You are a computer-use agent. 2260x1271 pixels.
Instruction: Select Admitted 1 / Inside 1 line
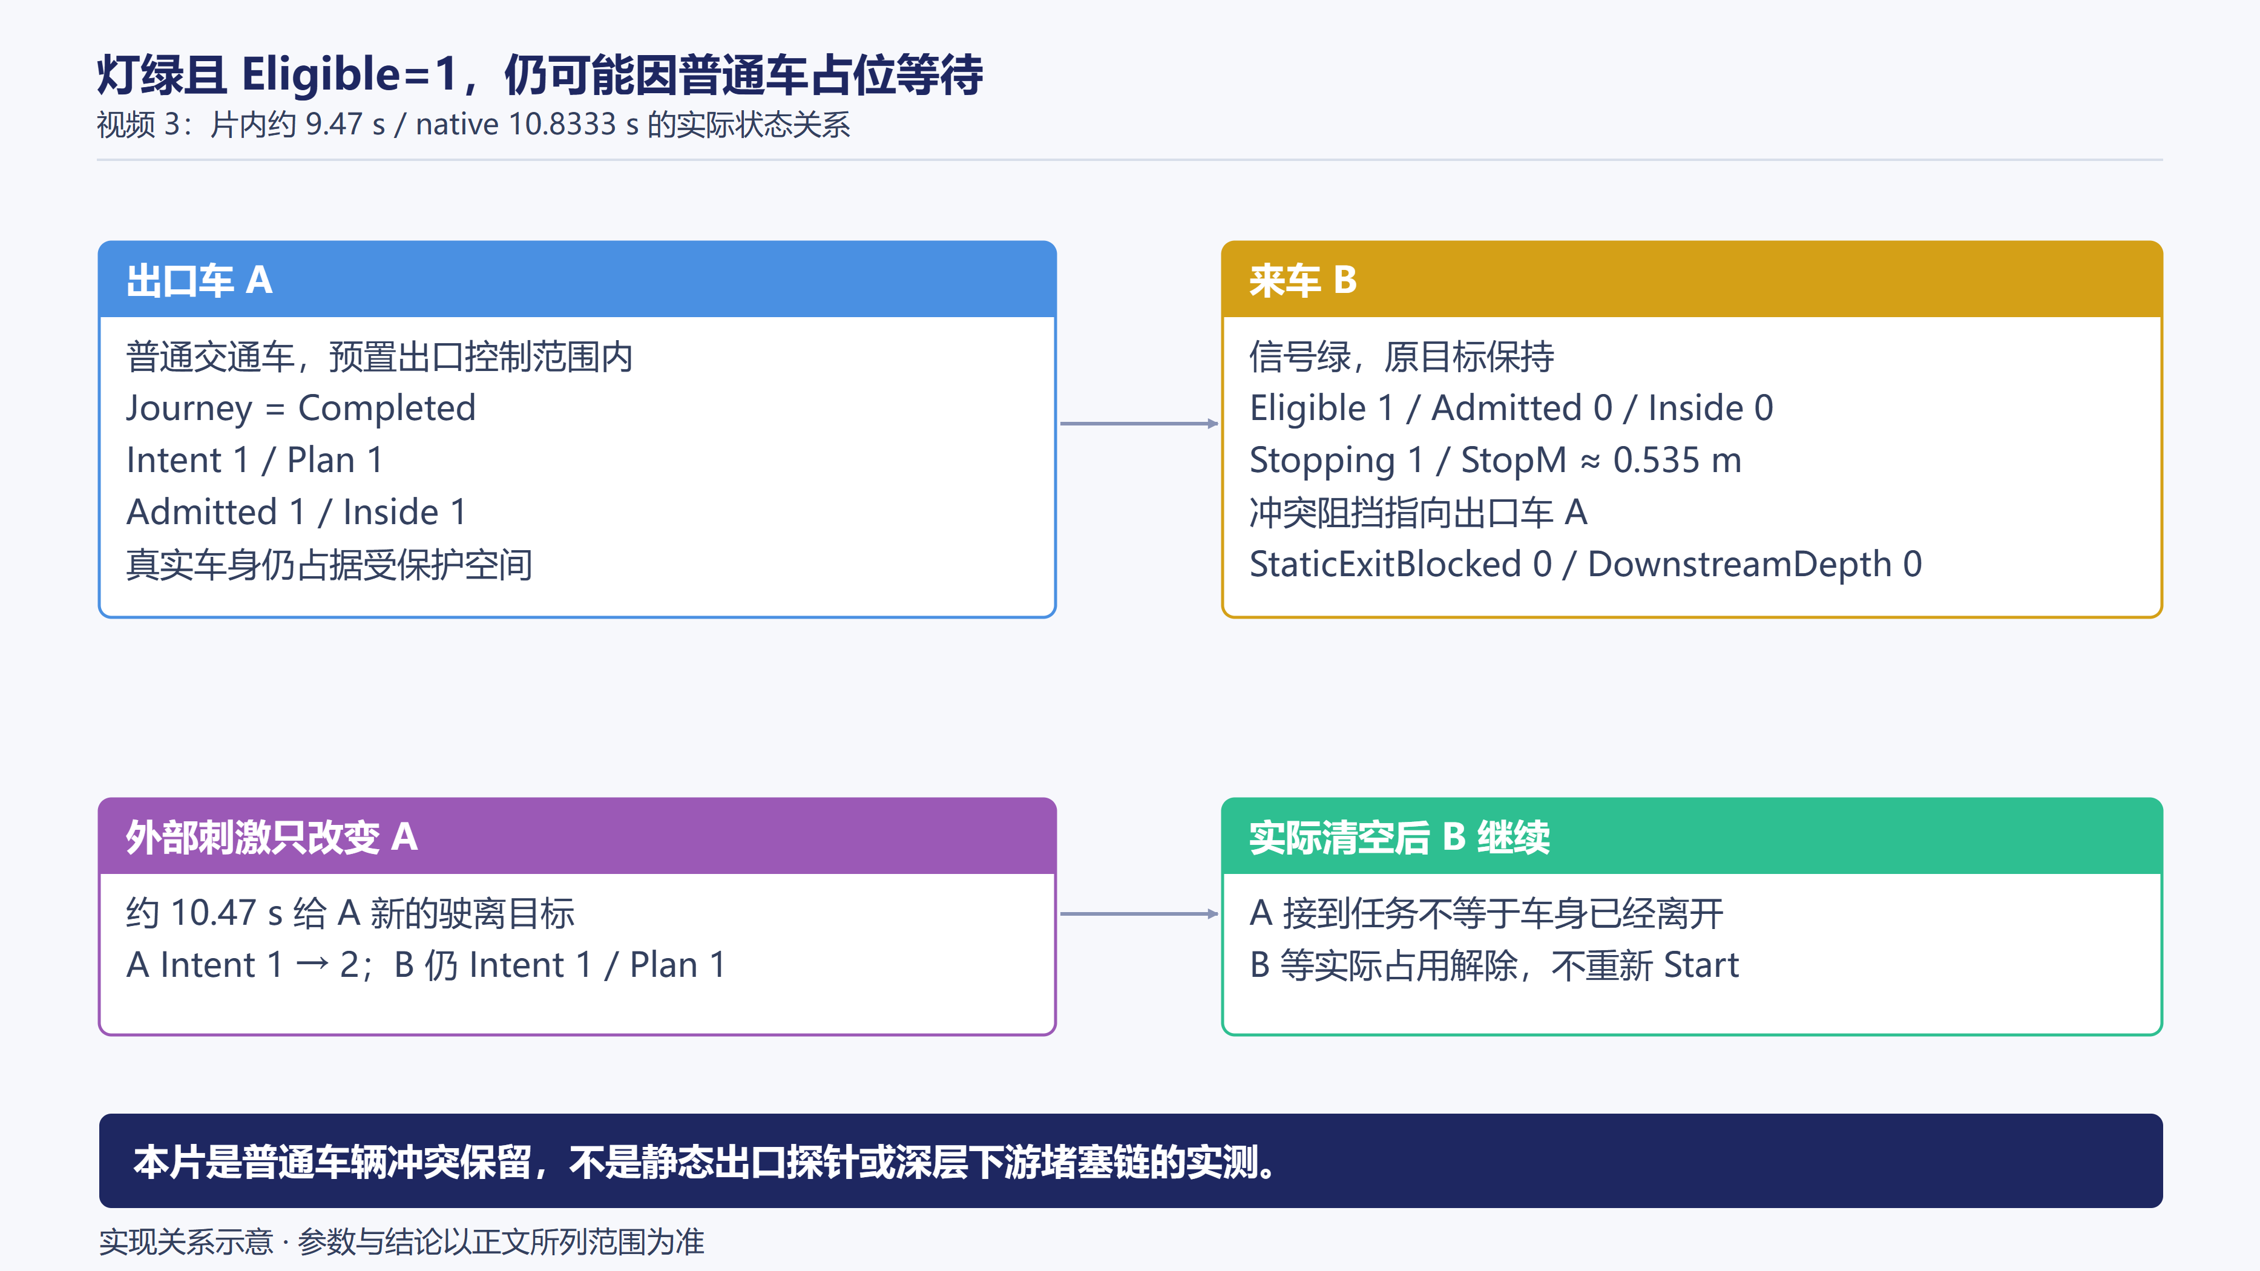pos(295,512)
